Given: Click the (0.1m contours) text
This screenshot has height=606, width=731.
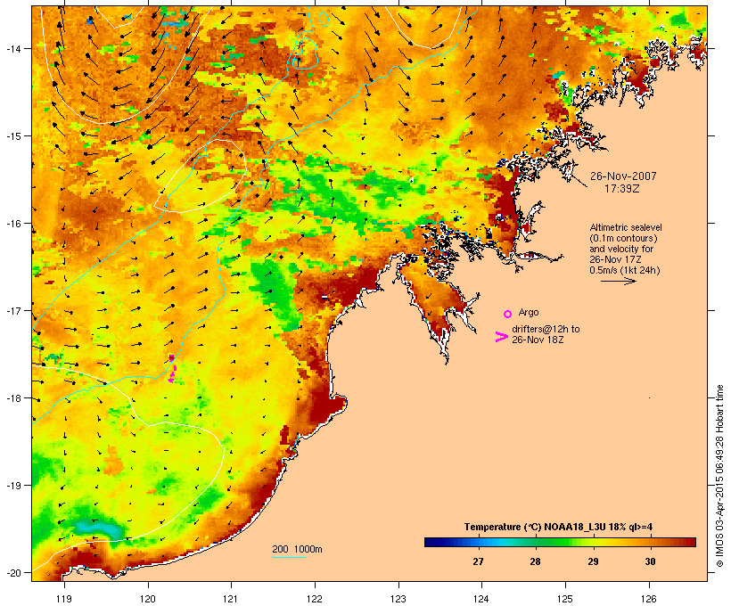Looking at the screenshot, I should tap(623, 238).
